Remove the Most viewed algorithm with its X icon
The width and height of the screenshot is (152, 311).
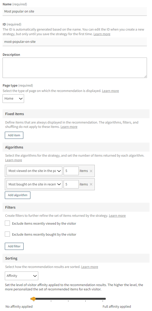coord(91,171)
